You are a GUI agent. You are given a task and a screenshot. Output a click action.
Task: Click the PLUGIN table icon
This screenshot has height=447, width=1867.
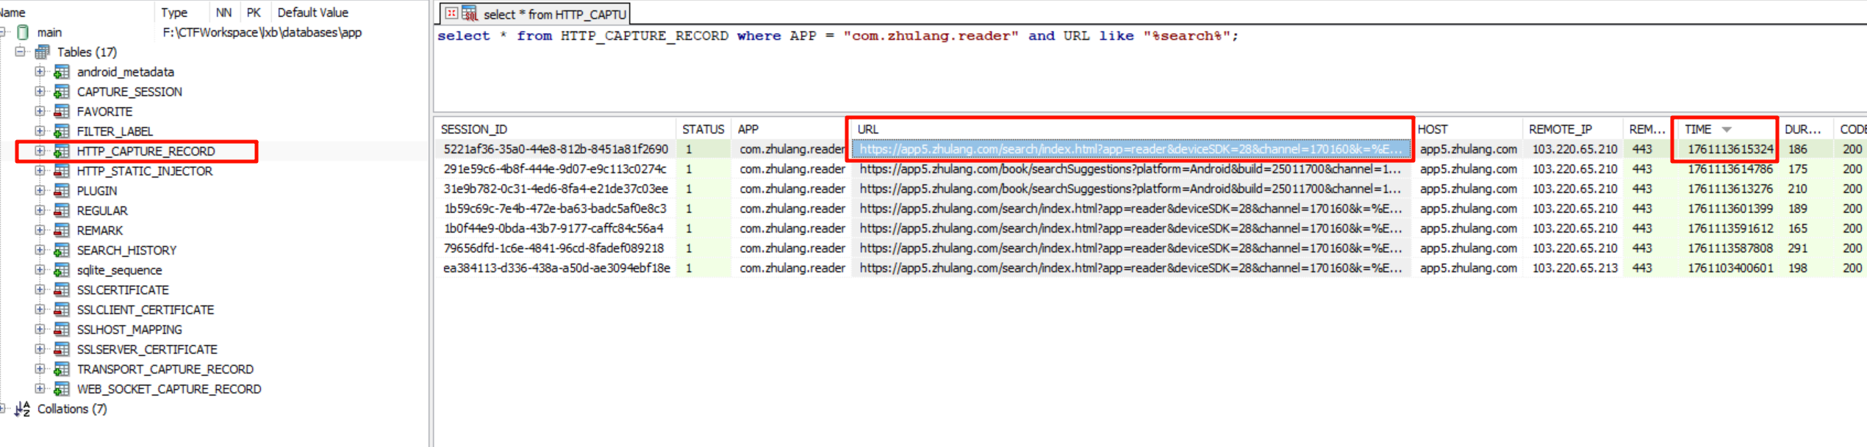tap(62, 191)
